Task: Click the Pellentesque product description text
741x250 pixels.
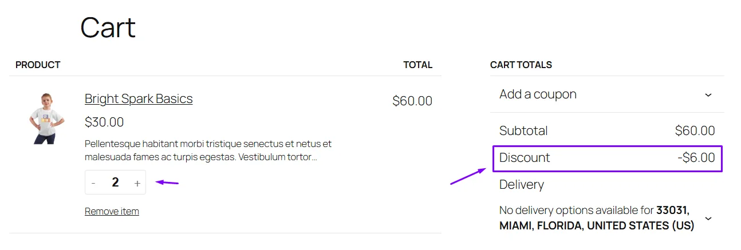Action: pyautogui.click(x=208, y=150)
